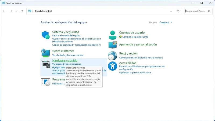Minimize the Panel de control window
Screen dimensions: 215x121
click(193, 3)
